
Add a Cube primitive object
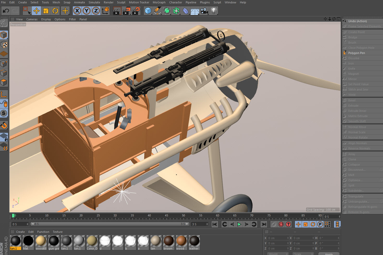(x=148, y=11)
